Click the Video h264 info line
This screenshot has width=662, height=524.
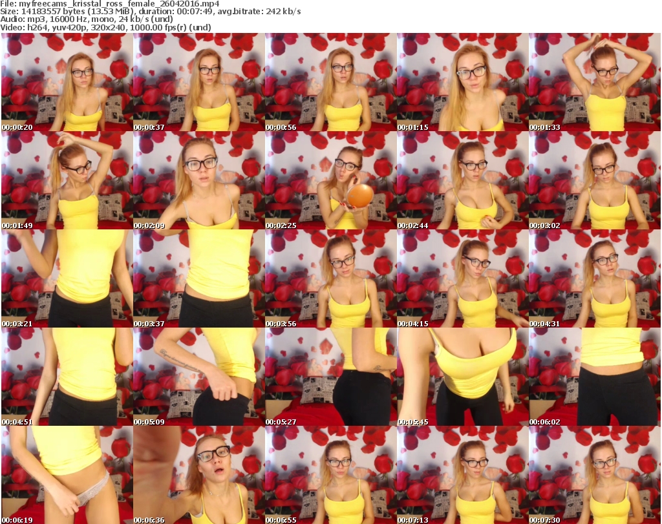pos(105,27)
